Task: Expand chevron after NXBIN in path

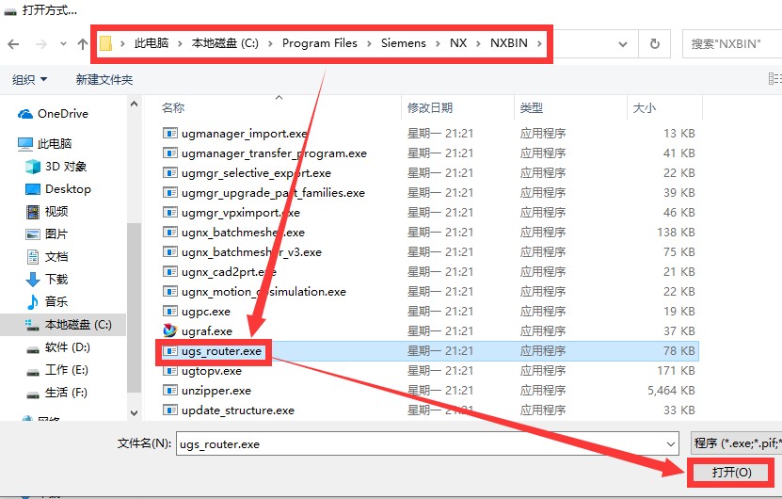Action: coord(539,44)
